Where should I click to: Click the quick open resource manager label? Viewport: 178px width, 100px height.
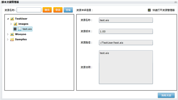click(163, 10)
